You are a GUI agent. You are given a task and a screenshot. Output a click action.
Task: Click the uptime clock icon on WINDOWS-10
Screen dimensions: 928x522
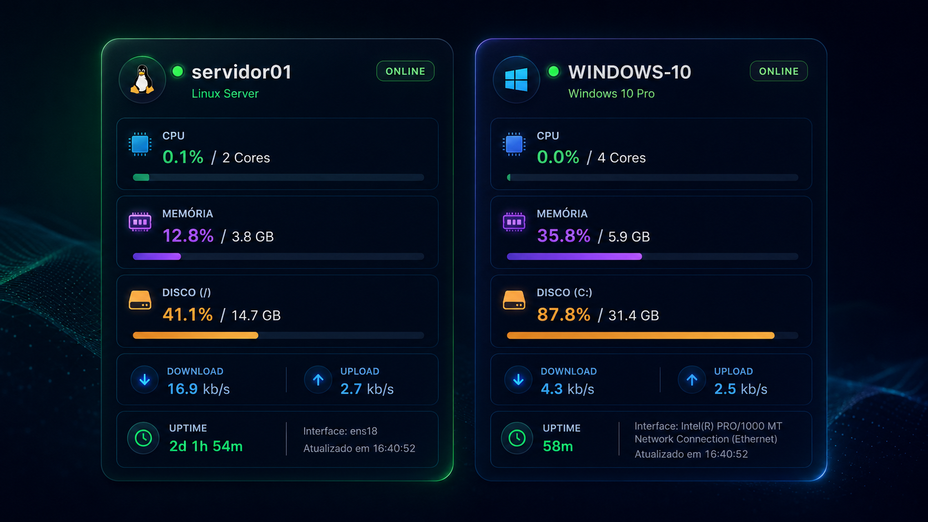(517, 438)
